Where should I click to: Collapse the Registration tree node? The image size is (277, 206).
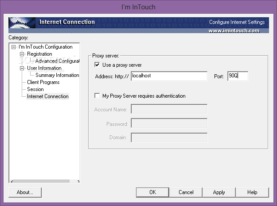[22, 54]
